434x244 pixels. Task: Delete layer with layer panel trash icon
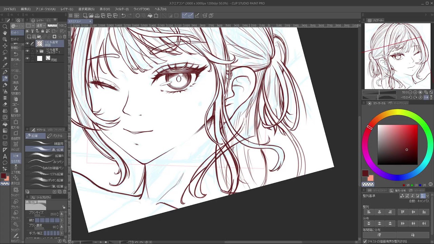pyautogui.click(x=64, y=37)
